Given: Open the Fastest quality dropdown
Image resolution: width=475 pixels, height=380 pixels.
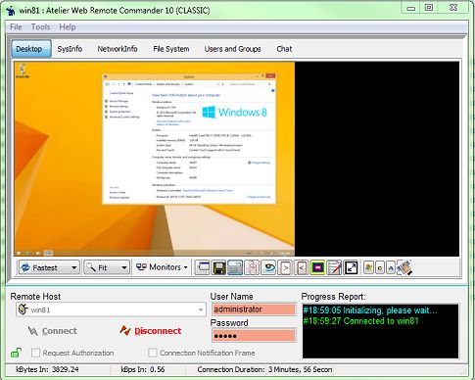Looking at the screenshot, I should (x=49, y=267).
